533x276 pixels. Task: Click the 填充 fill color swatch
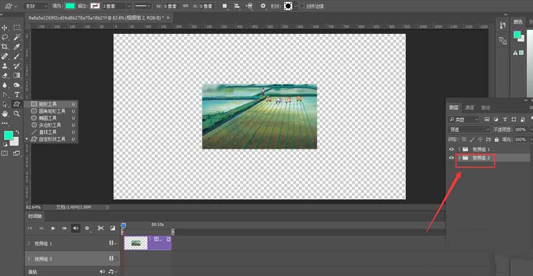[70, 6]
